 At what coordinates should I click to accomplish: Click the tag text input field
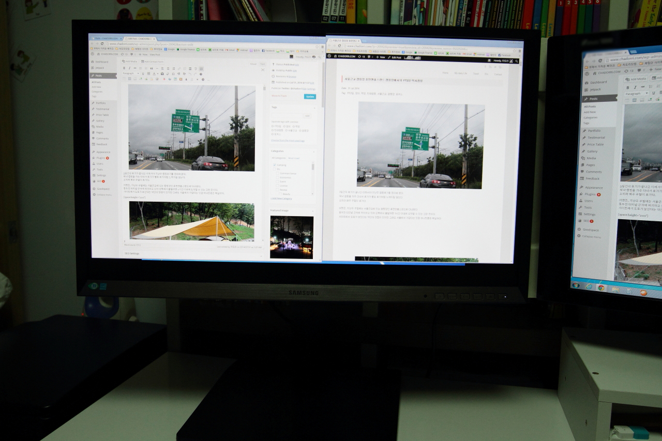pos(287,116)
